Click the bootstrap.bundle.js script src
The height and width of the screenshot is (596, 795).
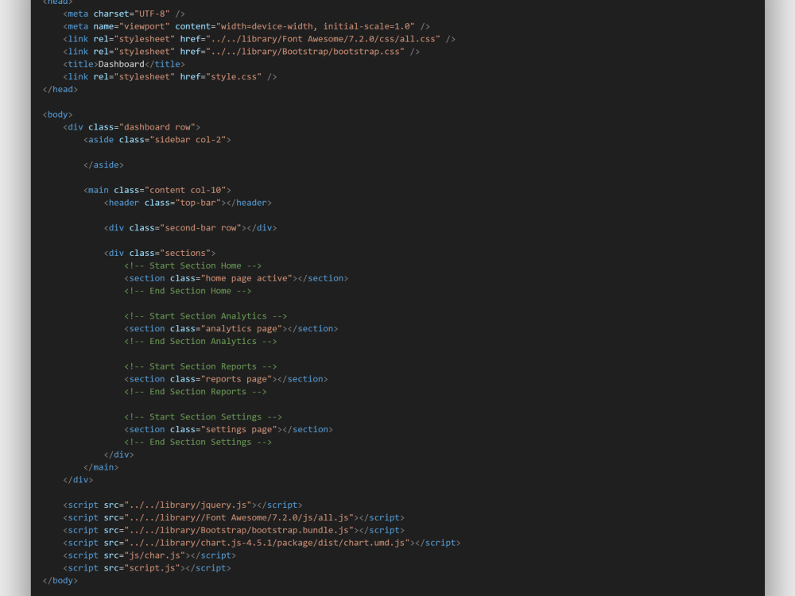pos(238,531)
